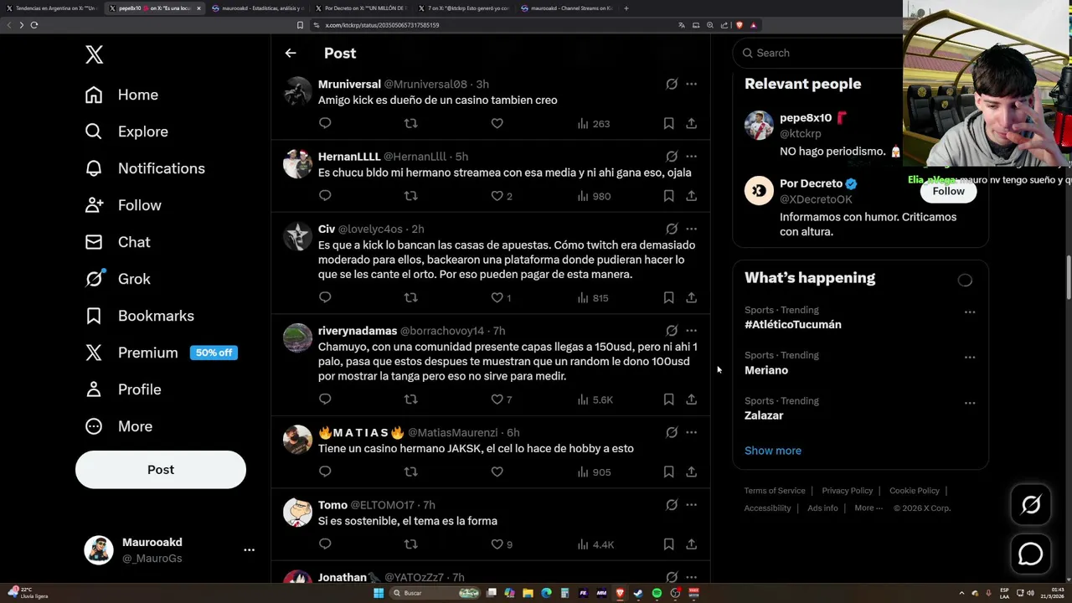Screen dimensions: 1072x603
Task: Reply to Mruniversal's comment
Action: tap(325, 123)
